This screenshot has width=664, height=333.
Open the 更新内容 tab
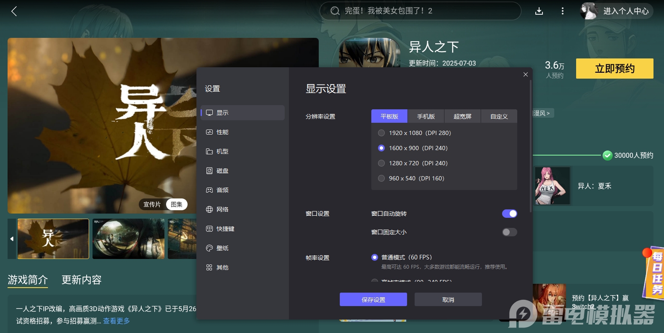pyautogui.click(x=82, y=280)
